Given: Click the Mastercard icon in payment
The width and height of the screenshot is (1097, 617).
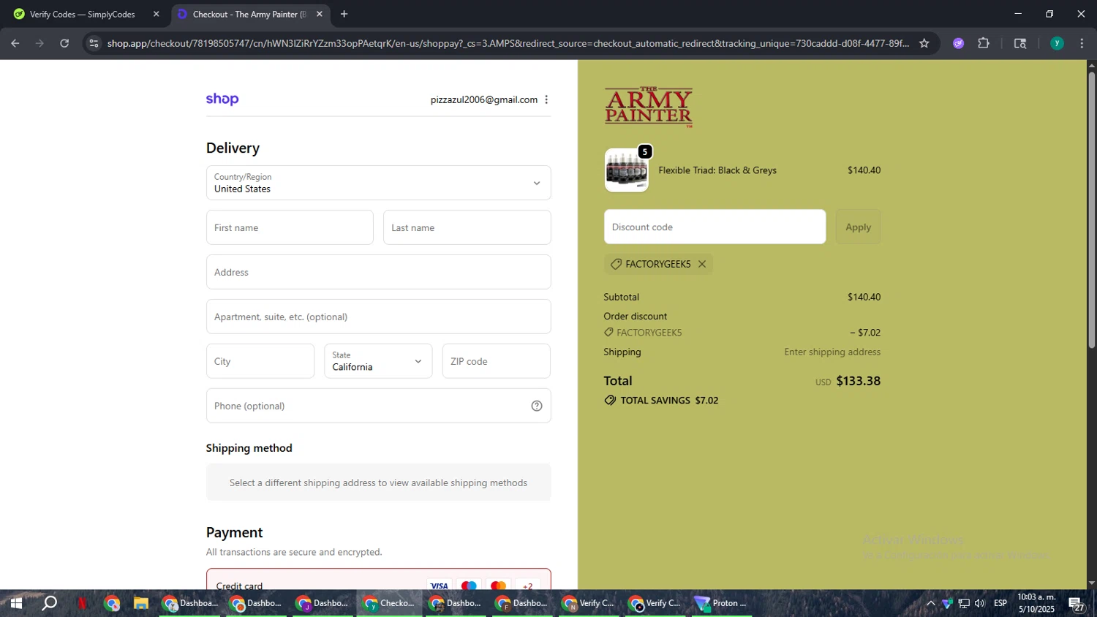Looking at the screenshot, I should [498, 586].
